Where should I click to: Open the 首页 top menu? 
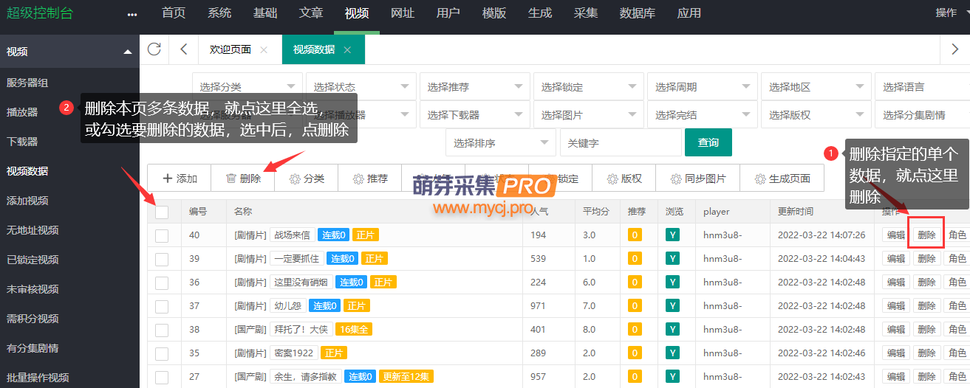pyautogui.click(x=174, y=13)
